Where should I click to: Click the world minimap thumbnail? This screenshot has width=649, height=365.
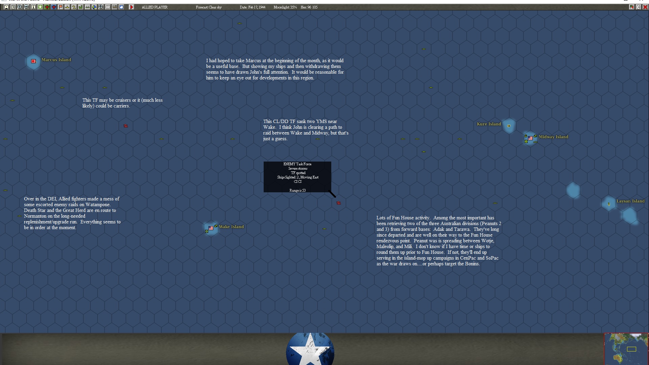(626, 349)
